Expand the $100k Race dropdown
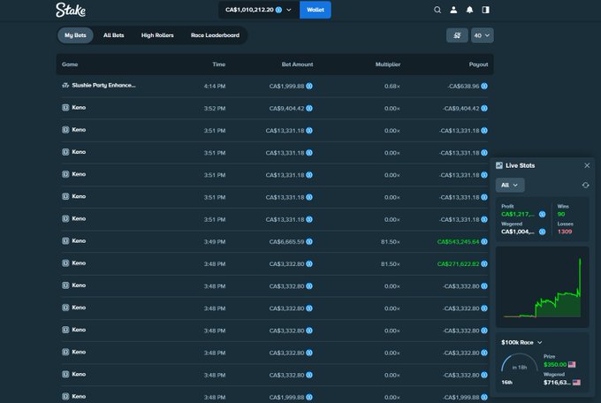 (521, 342)
